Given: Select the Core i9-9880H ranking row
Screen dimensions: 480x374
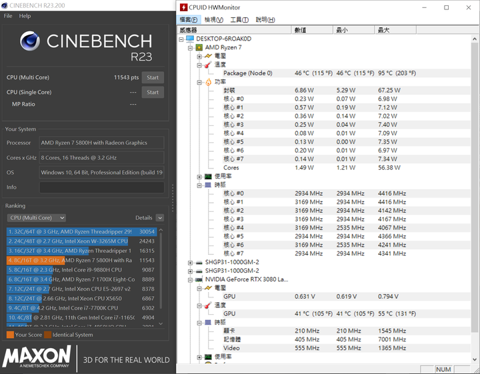Looking at the screenshot, I should pyautogui.click(x=81, y=270).
